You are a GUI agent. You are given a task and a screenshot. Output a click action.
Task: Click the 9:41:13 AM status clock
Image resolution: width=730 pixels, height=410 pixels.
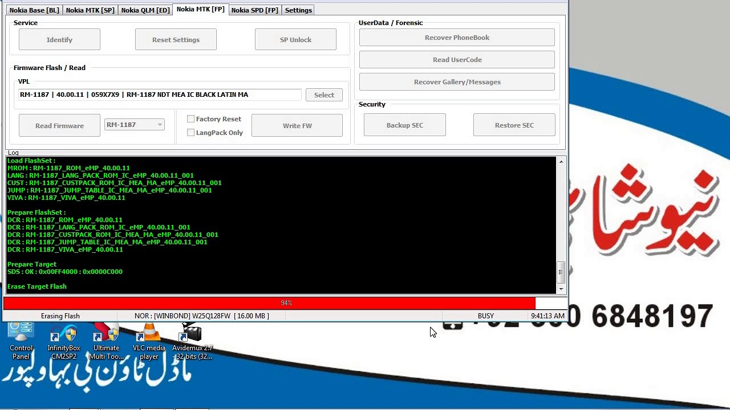(x=547, y=316)
